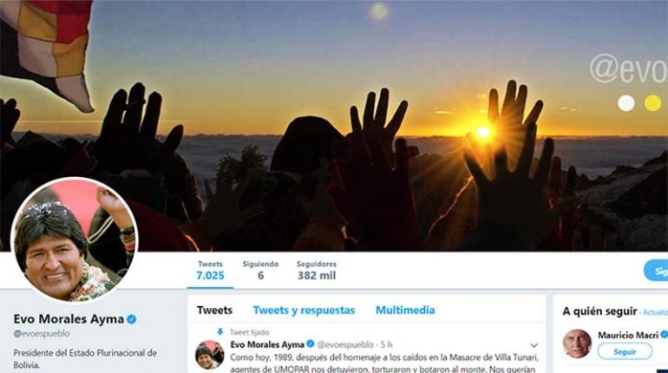668x373 pixels.
Task: Expand the pinned tweet options chevron
Action: click(x=534, y=345)
